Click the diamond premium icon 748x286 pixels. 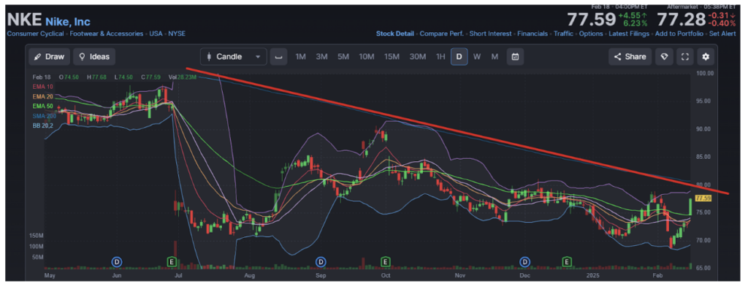point(664,57)
